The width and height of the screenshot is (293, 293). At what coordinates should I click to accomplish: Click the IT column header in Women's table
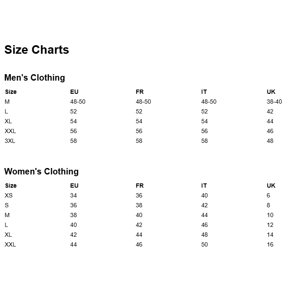point(204,186)
